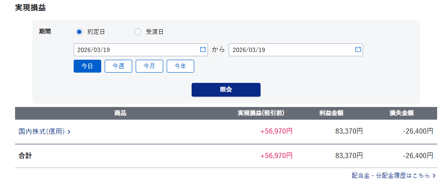Click the arrow after 配当金・分配金履歴はこちら
Viewport: 441px width, 183px height.
pos(434,175)
